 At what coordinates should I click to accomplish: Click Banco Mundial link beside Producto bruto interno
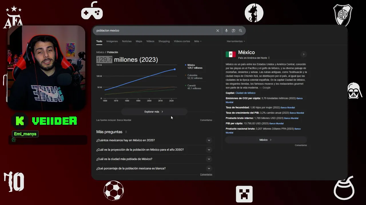point(291,118)
